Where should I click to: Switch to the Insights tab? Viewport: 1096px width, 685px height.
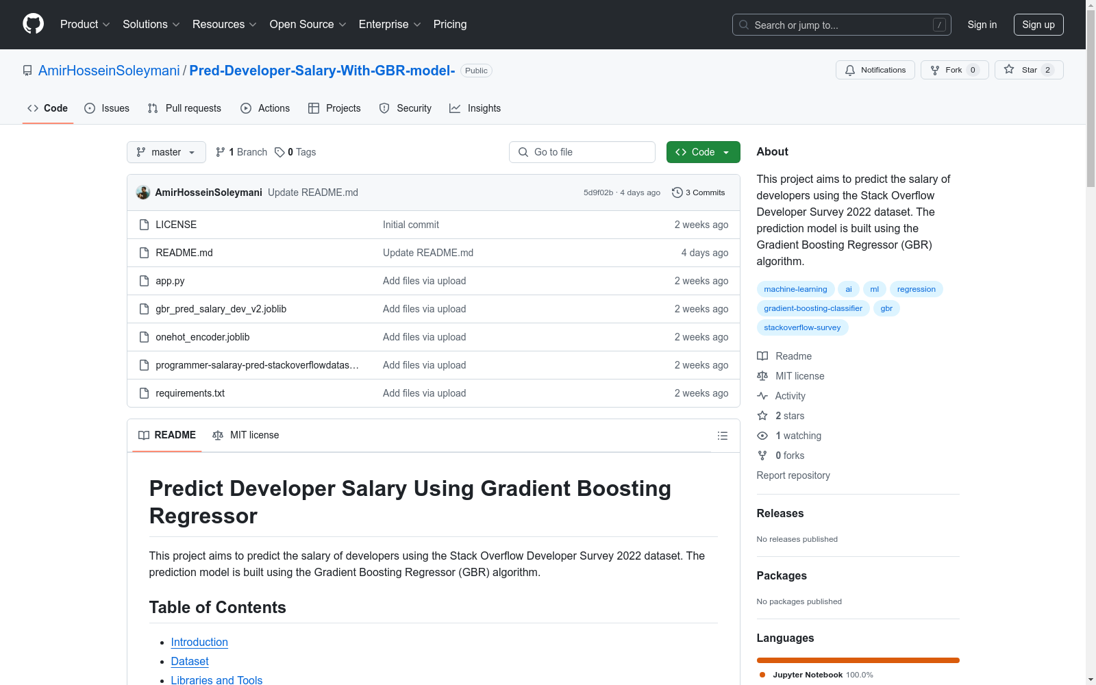[475, 108]
